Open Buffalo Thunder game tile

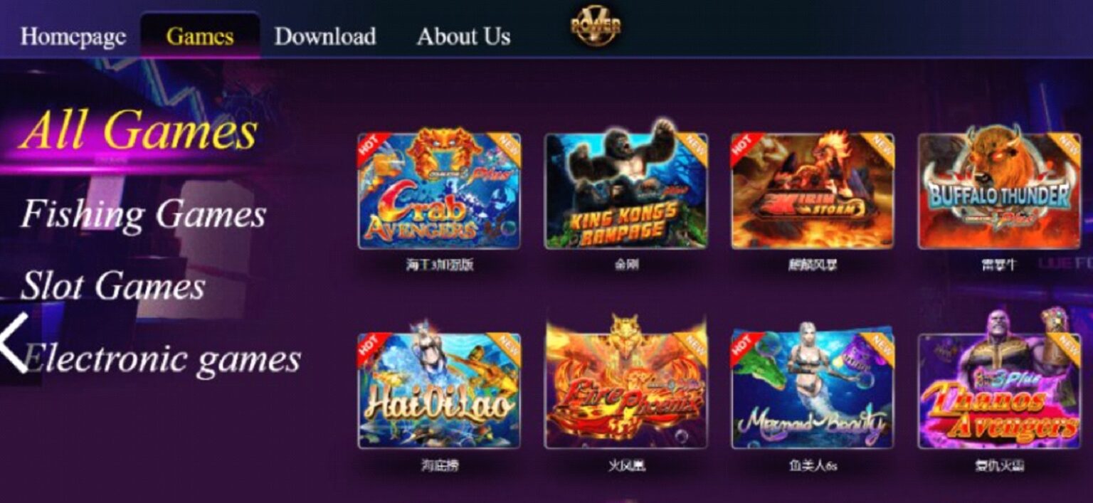pyautogui.click(x=999, y=188)
